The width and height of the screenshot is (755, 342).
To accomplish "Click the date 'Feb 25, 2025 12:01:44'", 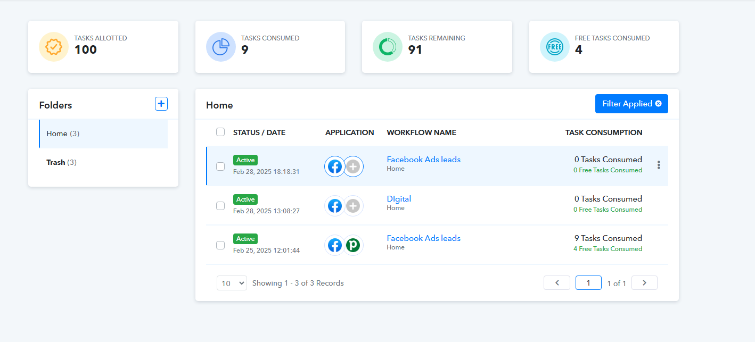I will 266,251.
